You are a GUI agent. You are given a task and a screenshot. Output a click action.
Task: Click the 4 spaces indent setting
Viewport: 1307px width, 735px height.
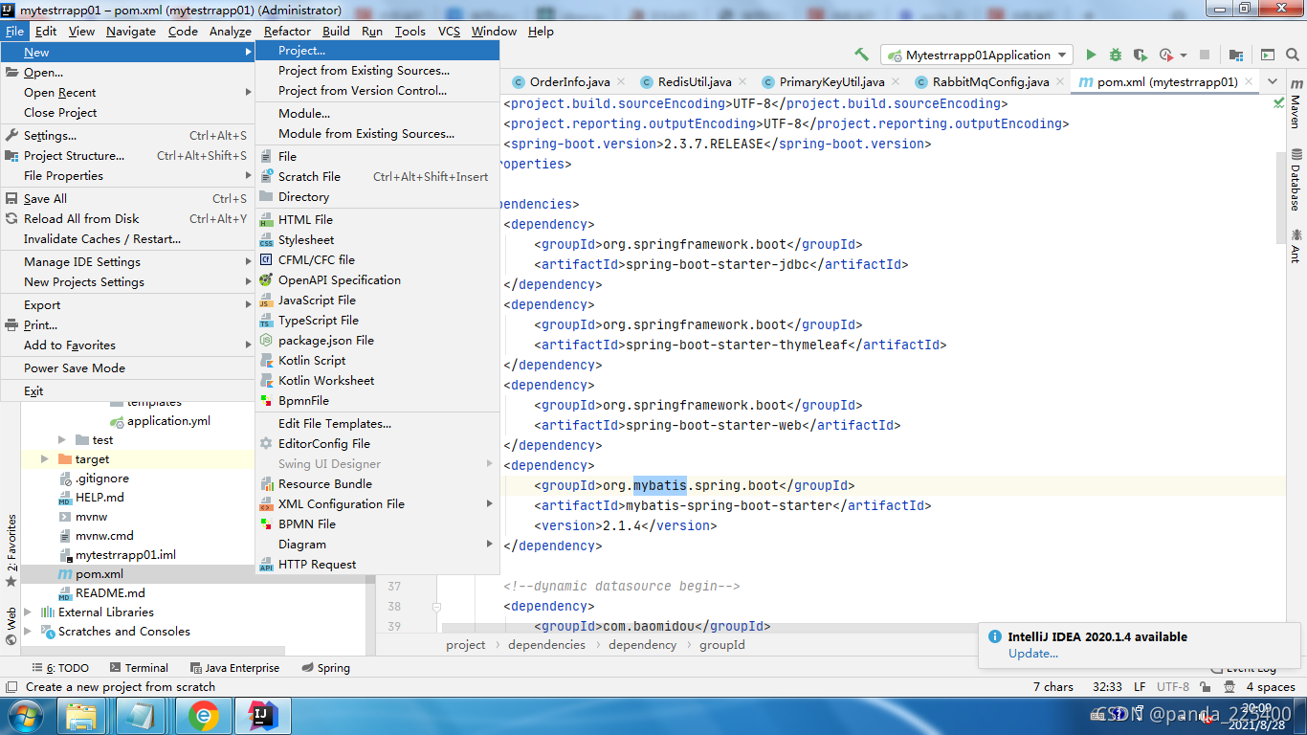(1271, 687)
